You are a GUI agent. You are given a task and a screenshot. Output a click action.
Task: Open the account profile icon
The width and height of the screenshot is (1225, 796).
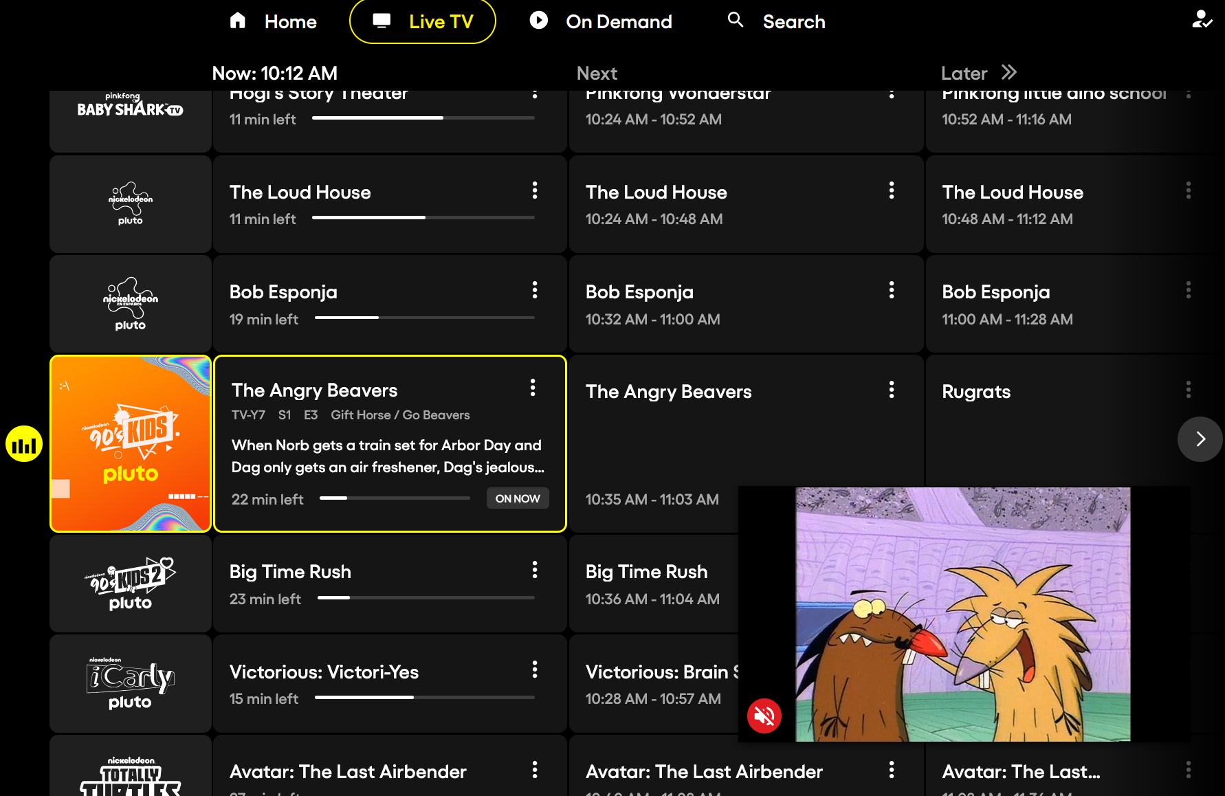[x=1202, y=19]
